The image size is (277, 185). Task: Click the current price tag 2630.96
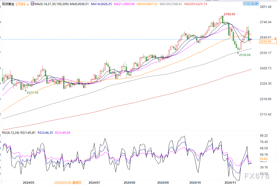[x=265, y=42]
